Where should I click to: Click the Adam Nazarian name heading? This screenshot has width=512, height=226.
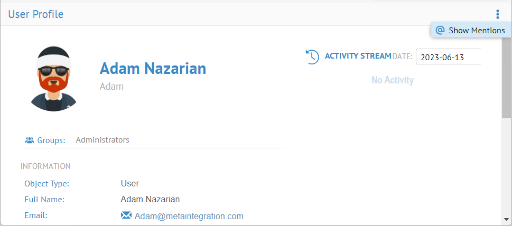(153, 68)
